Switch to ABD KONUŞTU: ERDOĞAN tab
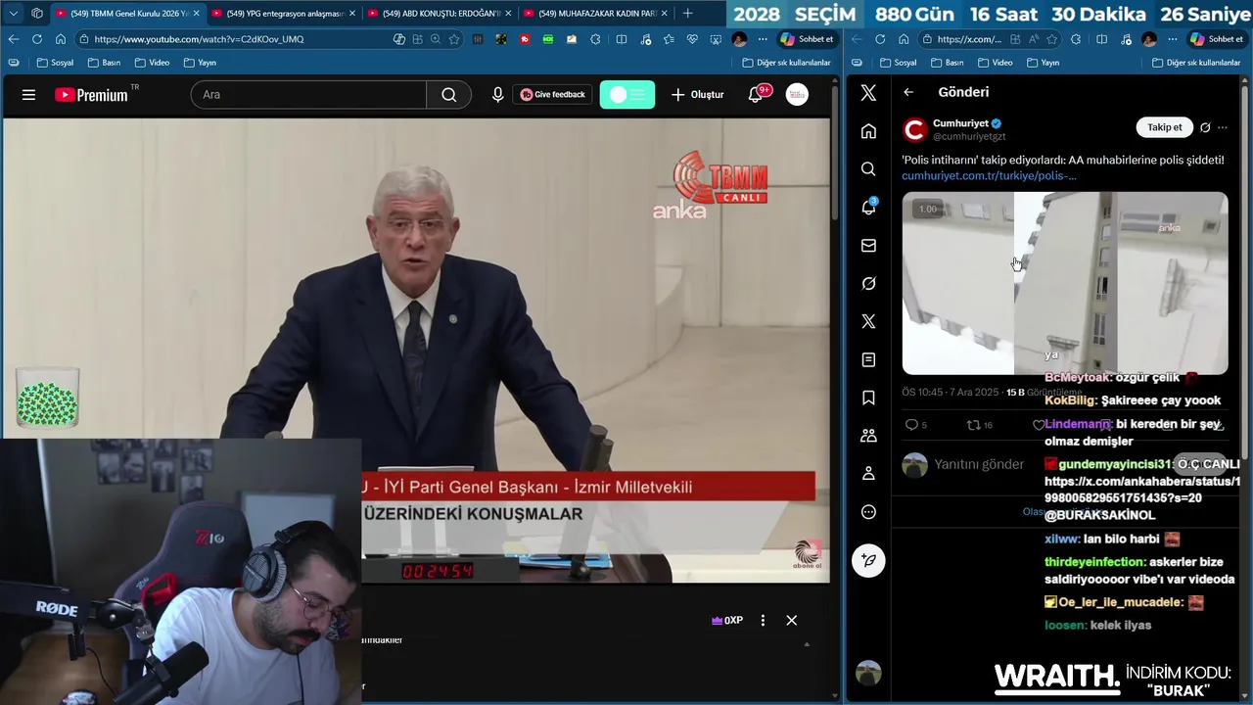The image size is (1253, 705). [x=438, y=13]
